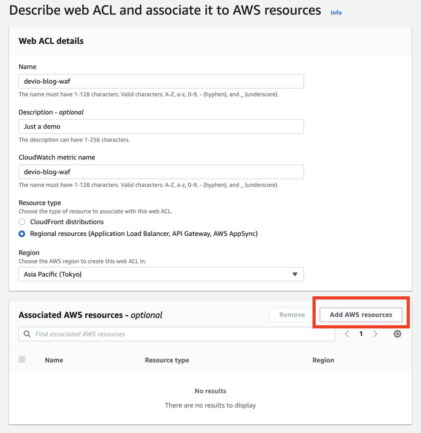Click the CloudWatch metric name field
The height and width of the screenshot is (433, 421).
pyautogui.click(x=161, y=171)
